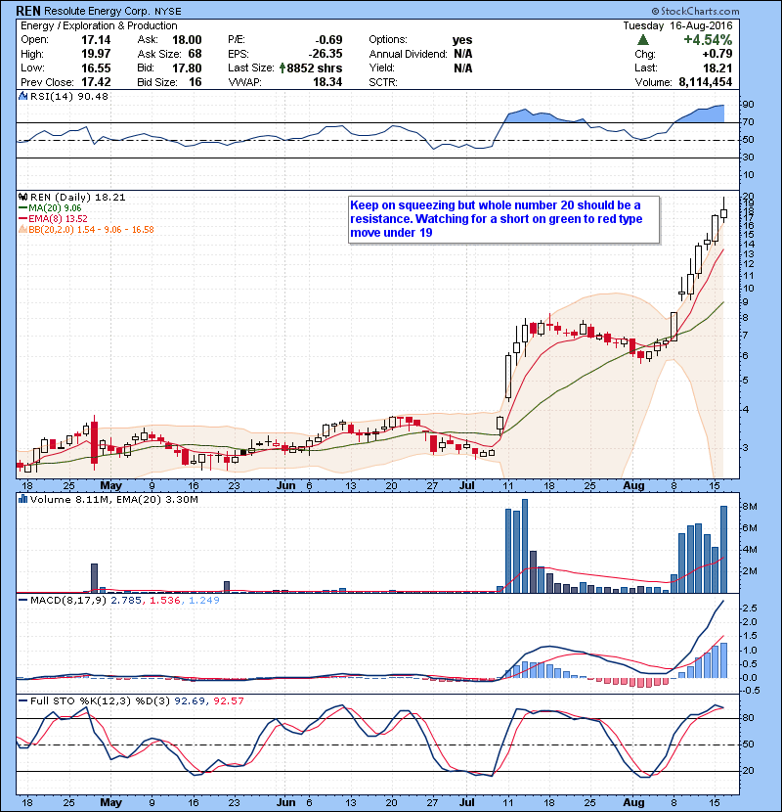
Task: Click the P/E value -0.69
Action: click(328, 40)
